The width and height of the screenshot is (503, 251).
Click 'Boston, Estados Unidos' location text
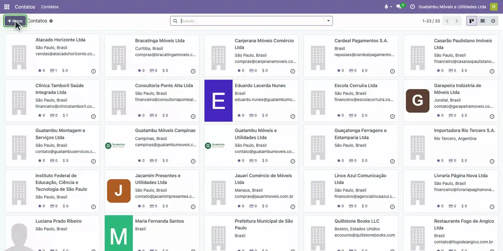coord(357,229)
